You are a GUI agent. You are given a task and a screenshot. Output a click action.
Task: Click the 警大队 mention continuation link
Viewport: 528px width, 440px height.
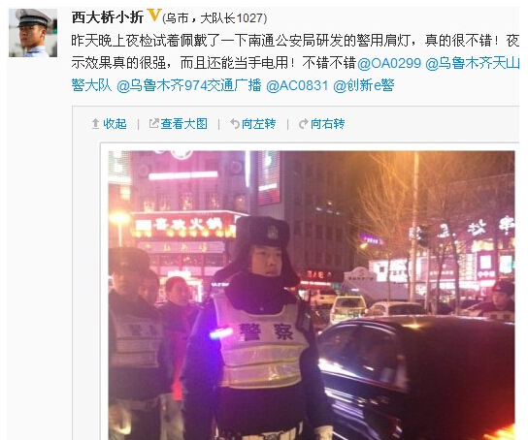point(91,85)
